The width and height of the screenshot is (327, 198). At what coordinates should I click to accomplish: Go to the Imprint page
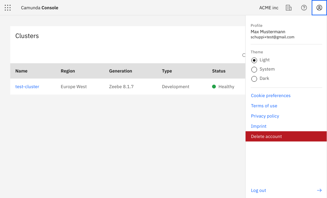(x=258, y=126)
